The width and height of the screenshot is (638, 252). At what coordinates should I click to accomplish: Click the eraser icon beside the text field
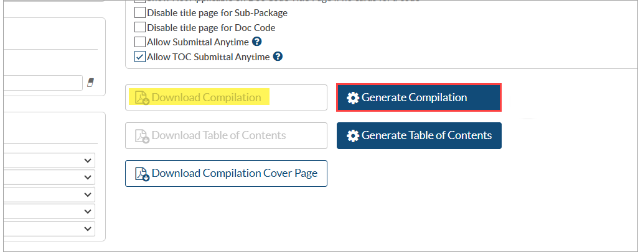91,83
